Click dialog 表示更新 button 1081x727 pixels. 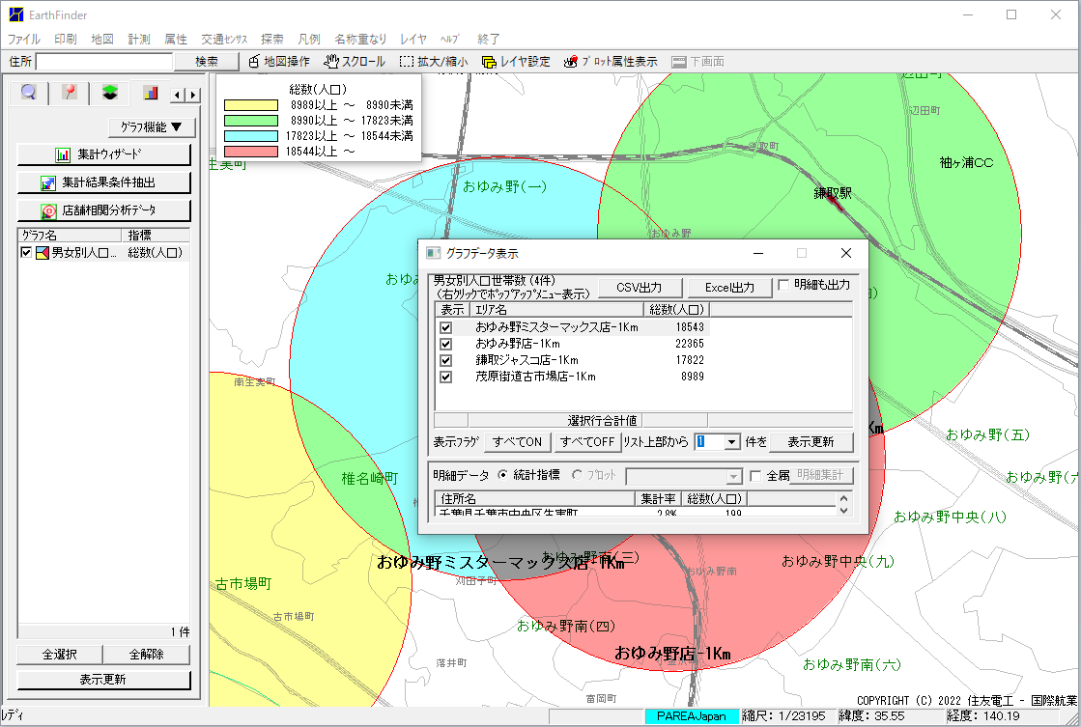(811, 442)
